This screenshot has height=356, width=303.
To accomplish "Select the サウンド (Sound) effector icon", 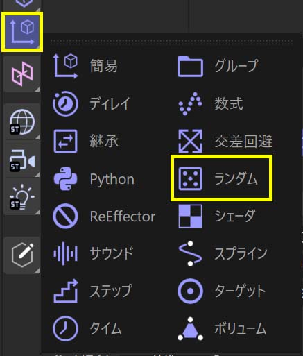I will [x=65, y=253].
